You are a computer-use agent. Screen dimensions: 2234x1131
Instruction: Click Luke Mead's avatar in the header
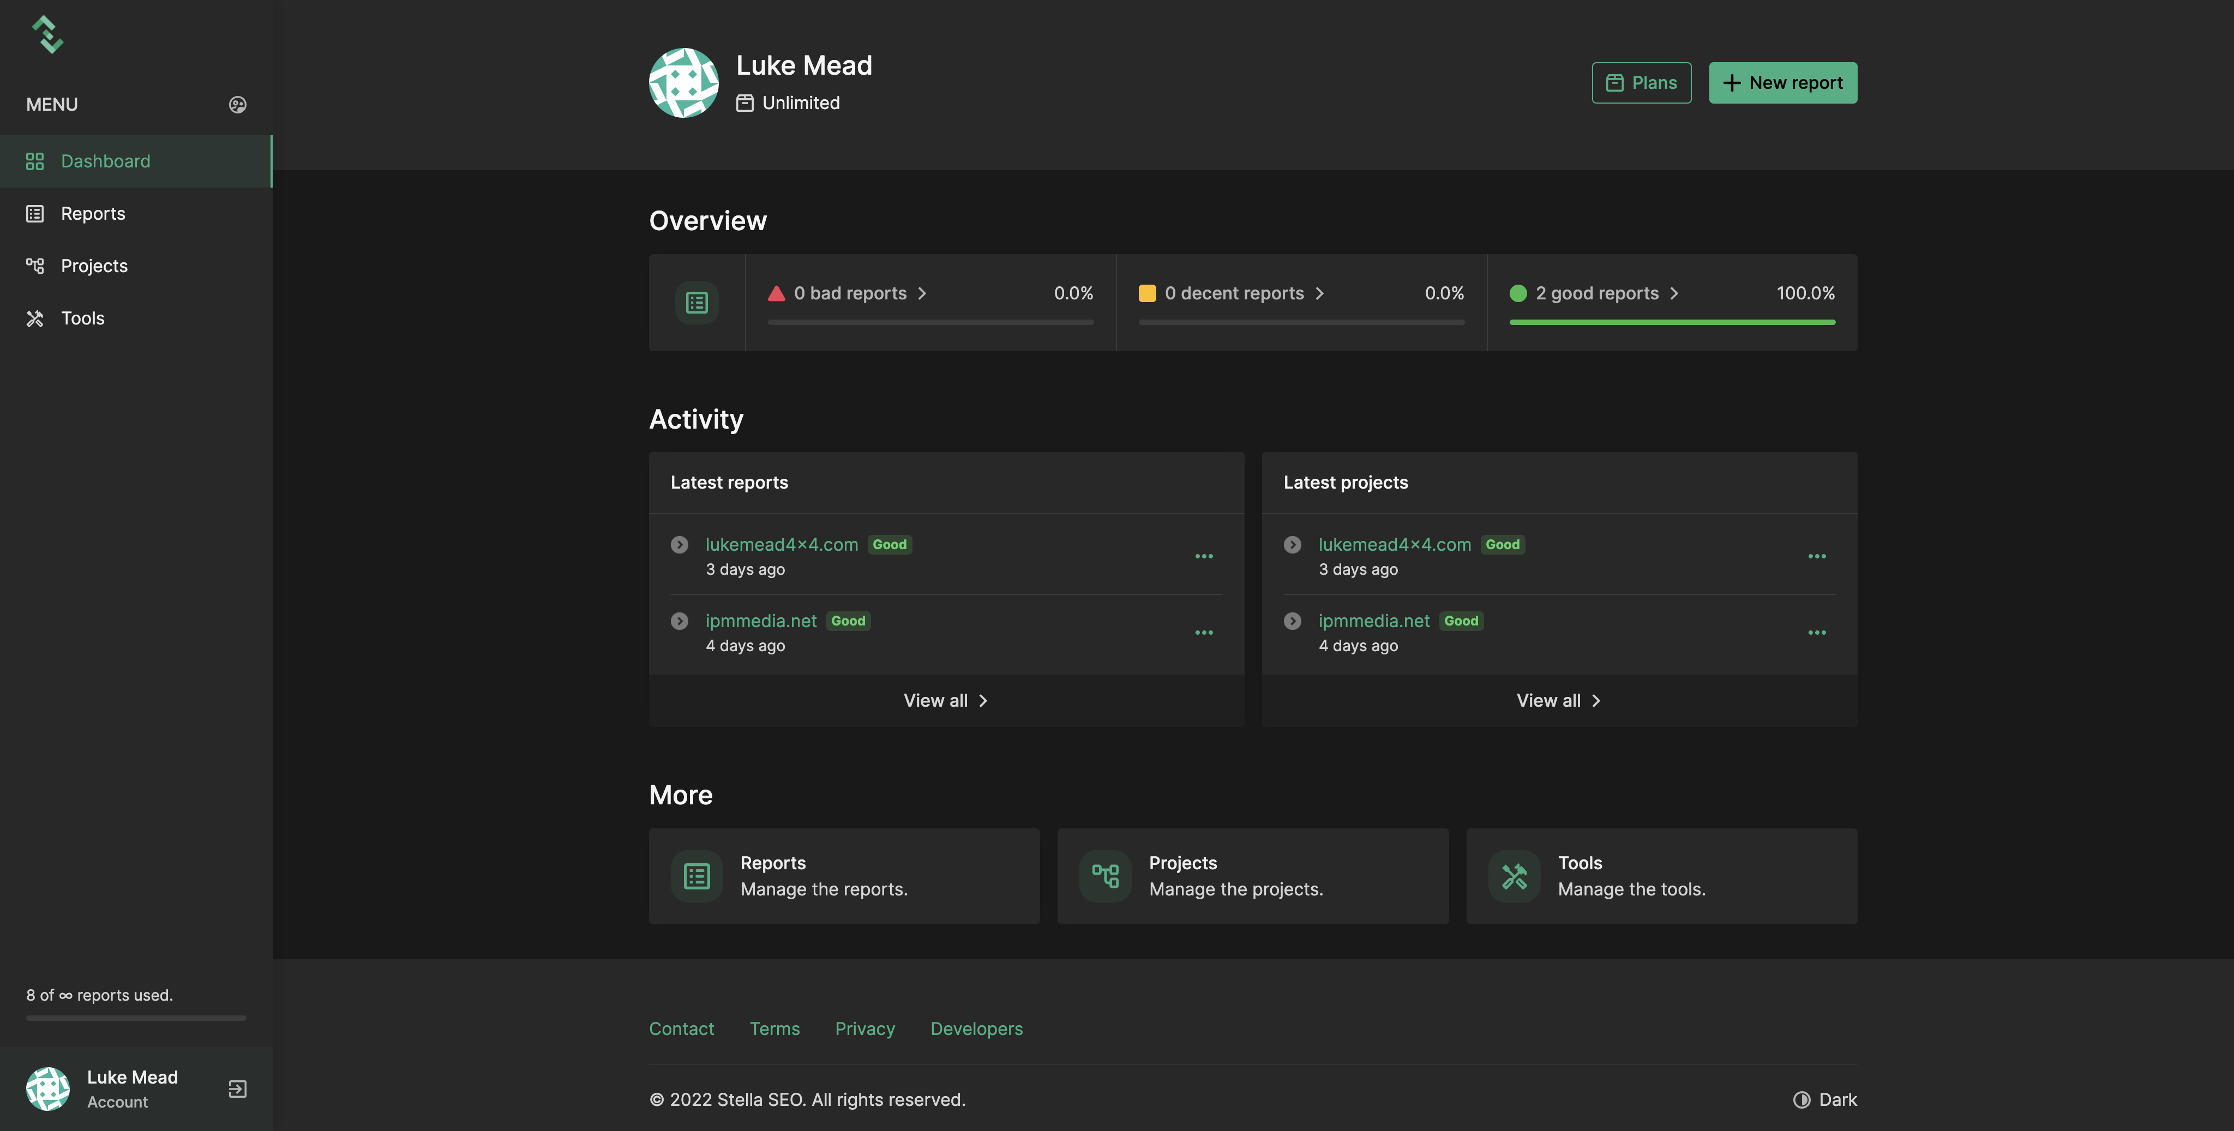point(683,83)
